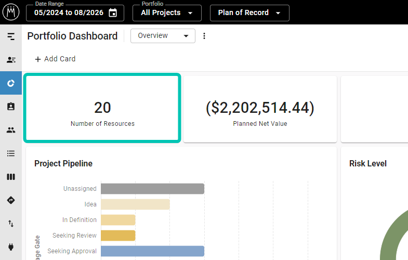The image size is (408, 260).
Task: Click the Unassigned axis label
Action: click(x=80, y=188)
